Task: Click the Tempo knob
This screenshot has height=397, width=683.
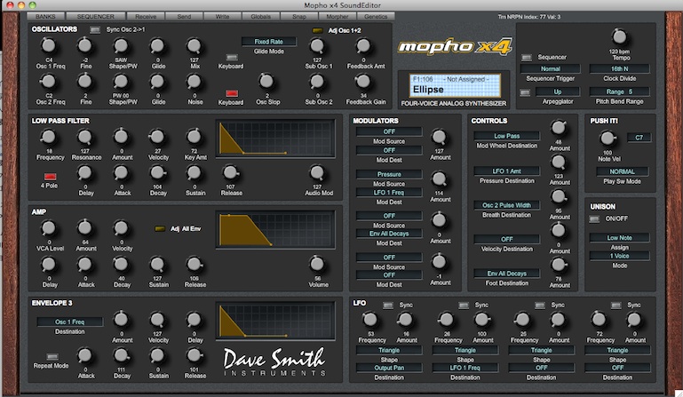Action: 619,37
